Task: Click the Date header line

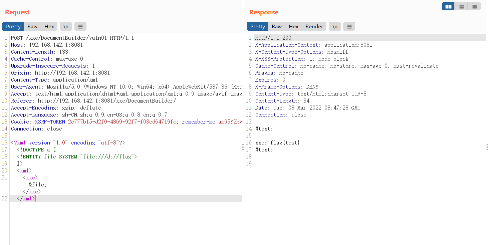Action: (308, 108)
